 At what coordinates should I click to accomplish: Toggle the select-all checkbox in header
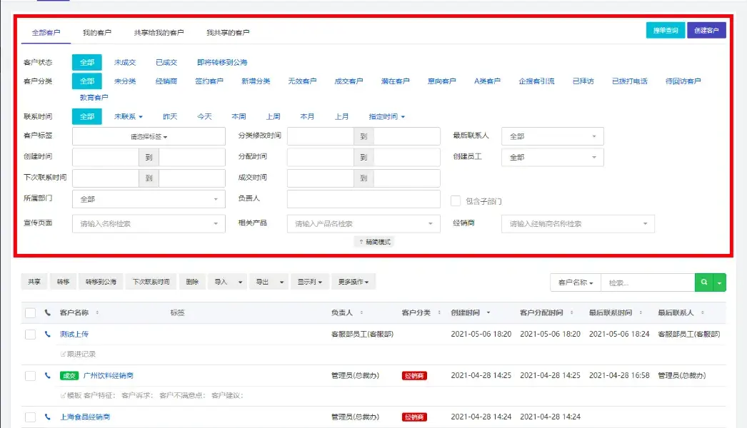point(30,312)
